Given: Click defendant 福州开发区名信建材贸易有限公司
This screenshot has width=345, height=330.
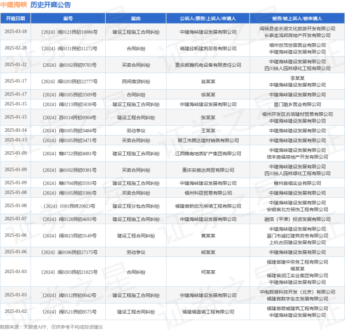Looking at the screenshot, I should coord(297,114).
